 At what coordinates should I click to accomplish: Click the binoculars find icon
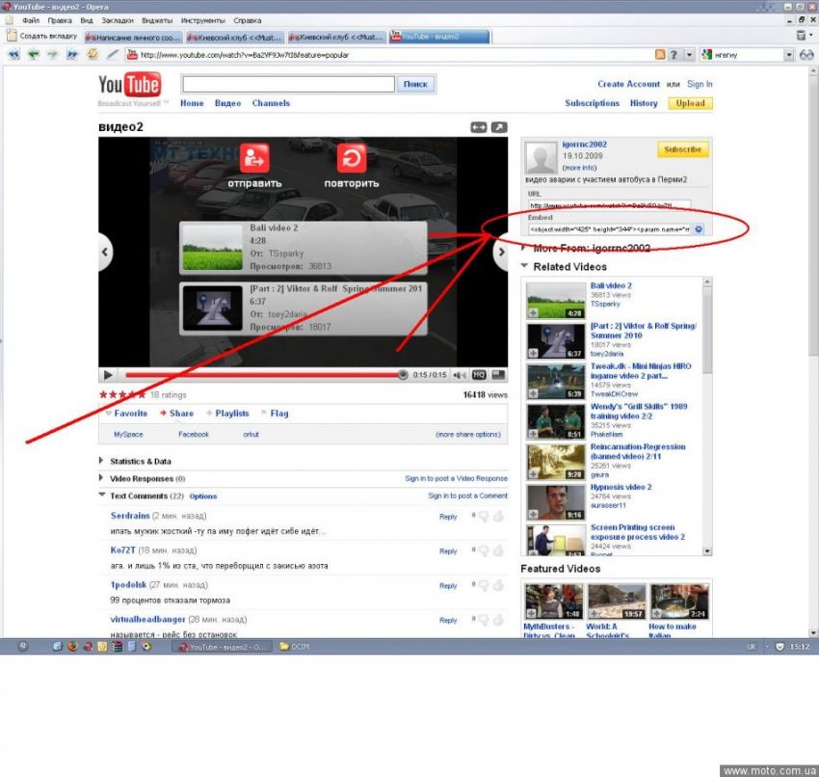pyautogui.click(x=806, y=54)
